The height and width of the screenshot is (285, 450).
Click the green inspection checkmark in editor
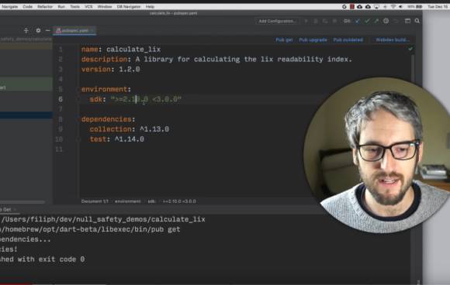pyautogui.click(x=410, y=49)
